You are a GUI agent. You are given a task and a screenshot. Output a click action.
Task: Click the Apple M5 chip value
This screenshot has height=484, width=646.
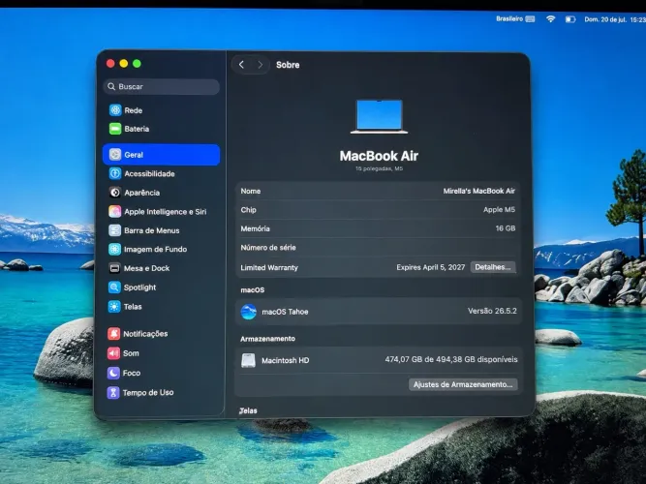coord(500,210)
